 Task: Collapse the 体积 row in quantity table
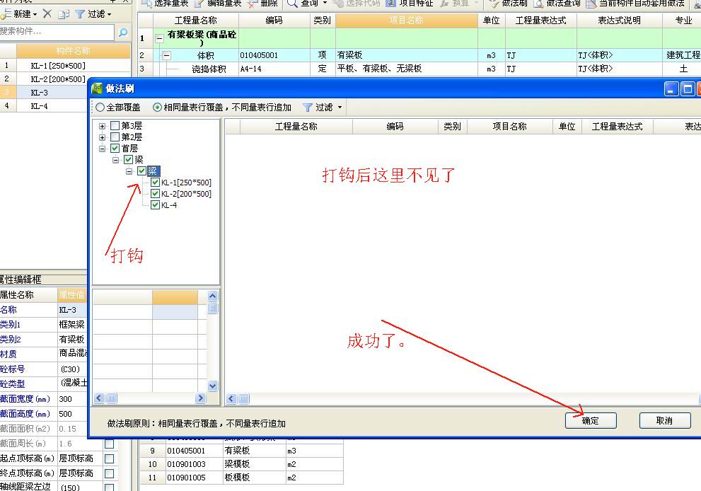[166, 56]
